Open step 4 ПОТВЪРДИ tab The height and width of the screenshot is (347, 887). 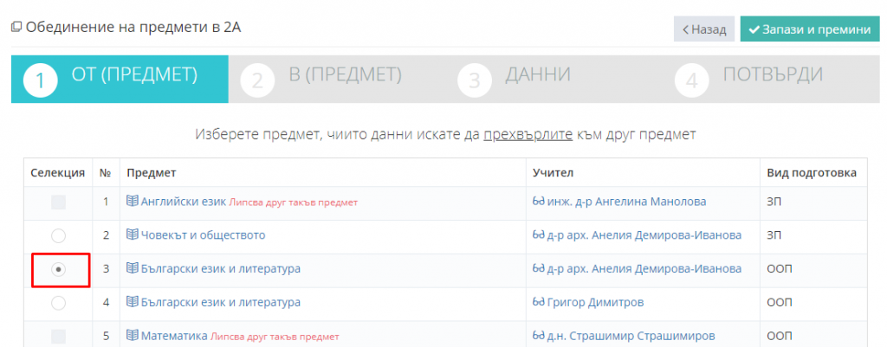pos(772,79)
